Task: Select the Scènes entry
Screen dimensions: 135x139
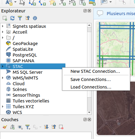Action: pyautogui.click(x=20, y=89)
